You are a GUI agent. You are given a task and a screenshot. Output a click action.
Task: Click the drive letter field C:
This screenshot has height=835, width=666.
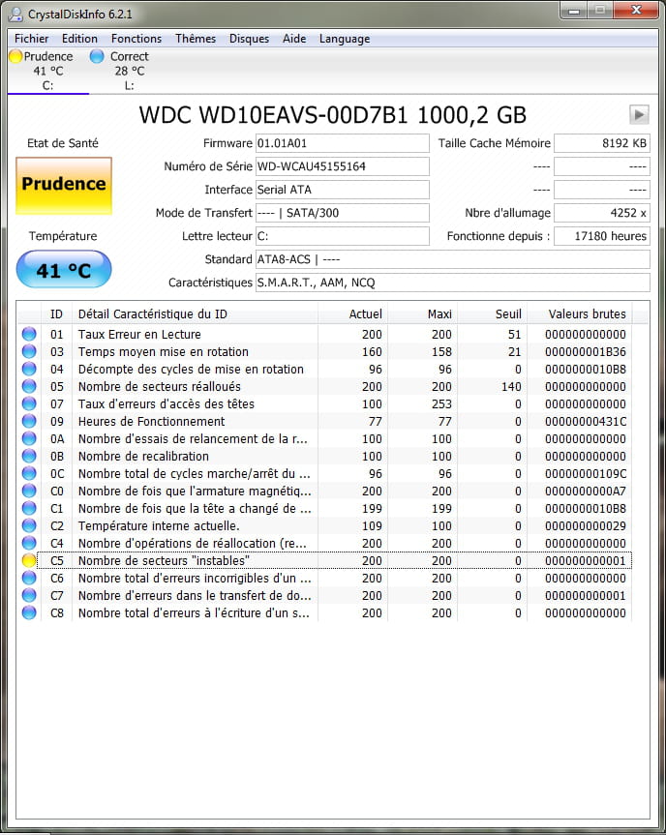point(342,236)
